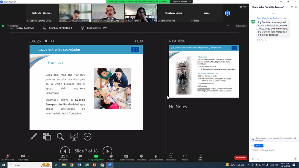Open the Notas panel

pos(200,157)
